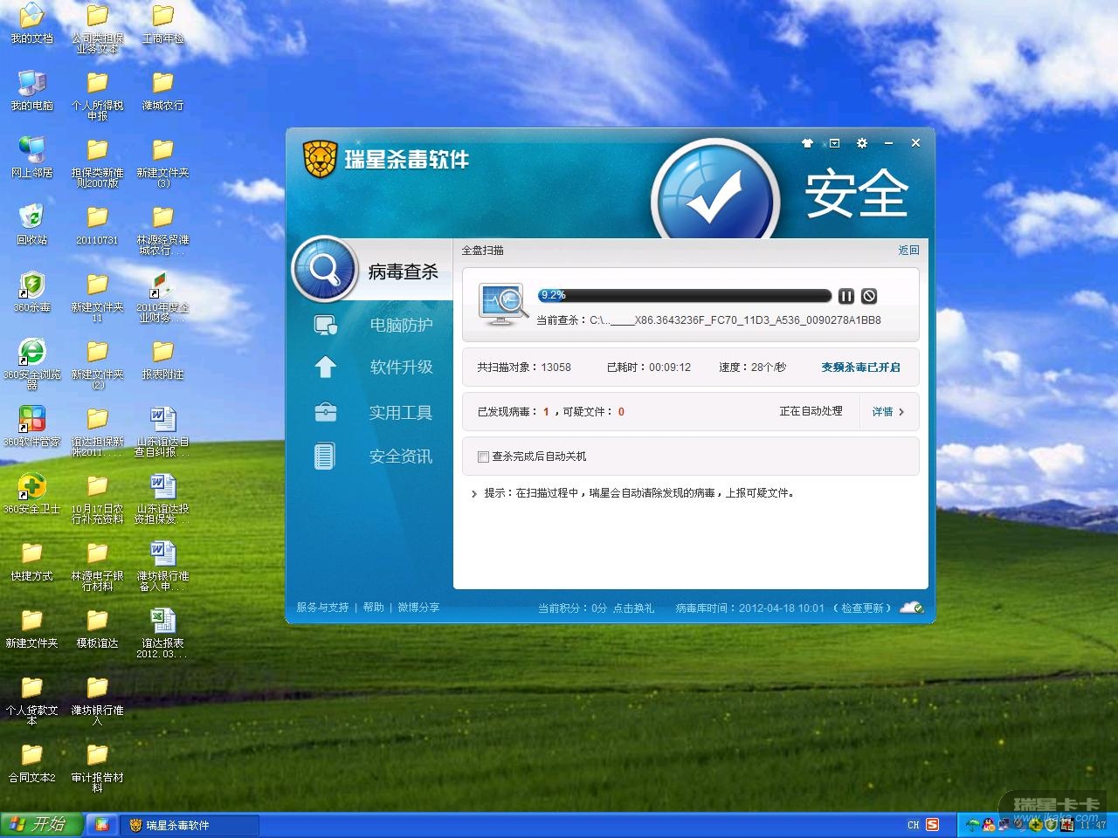This screenshot has width=1118, height=838.
Task: Select the 我的电脑 desktop icon
Action: [x=31, y=91]
